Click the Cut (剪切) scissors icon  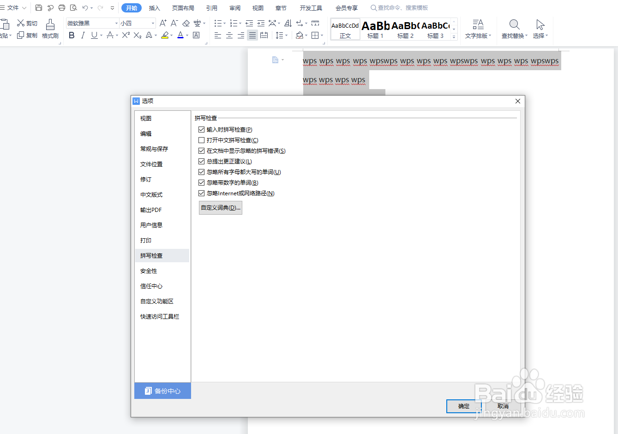[21, 23]
